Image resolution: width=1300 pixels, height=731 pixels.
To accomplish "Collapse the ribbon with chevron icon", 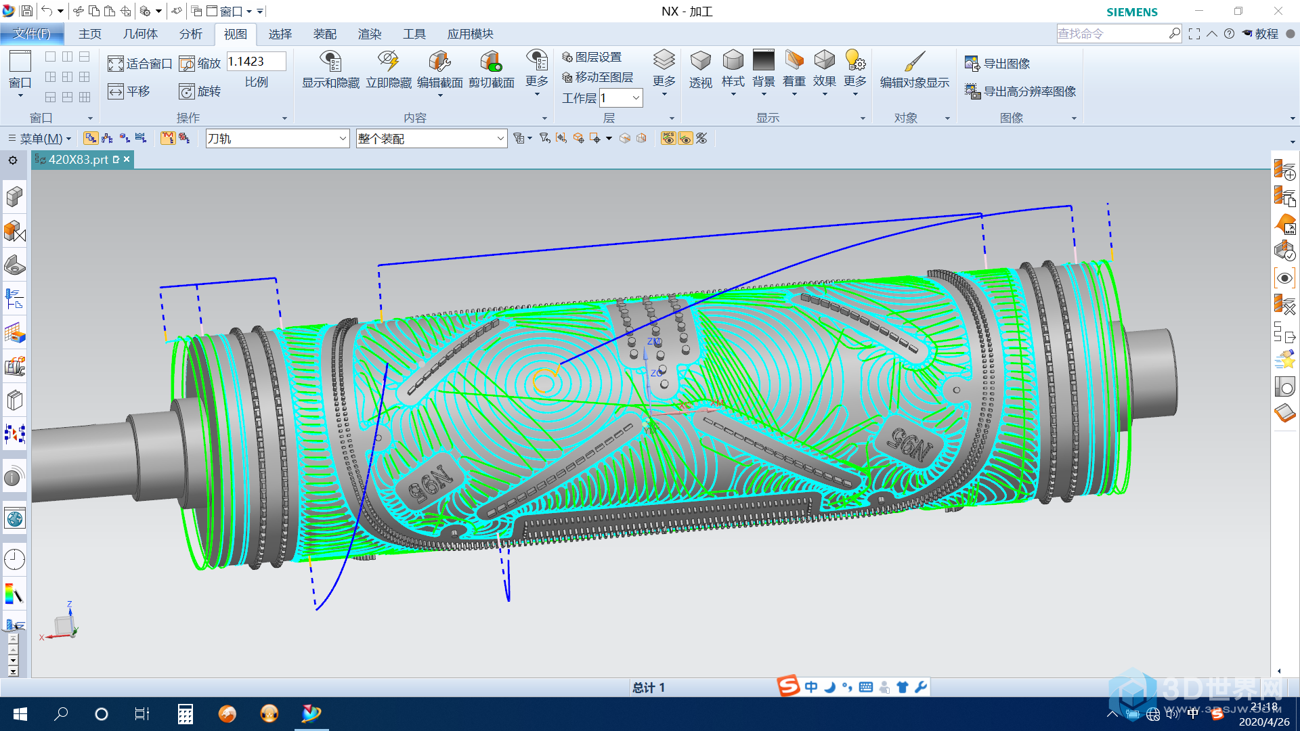I will 1212,34.
